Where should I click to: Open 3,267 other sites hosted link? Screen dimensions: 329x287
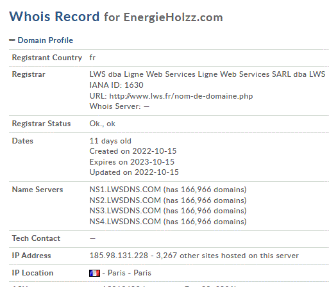click(227, 256)
